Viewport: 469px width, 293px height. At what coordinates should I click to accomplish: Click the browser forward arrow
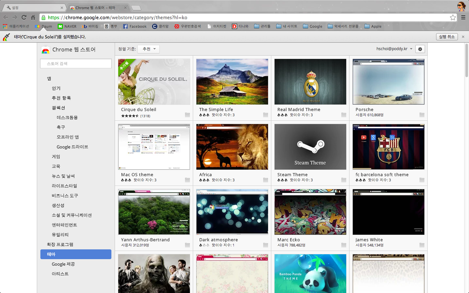pos(15,18)
